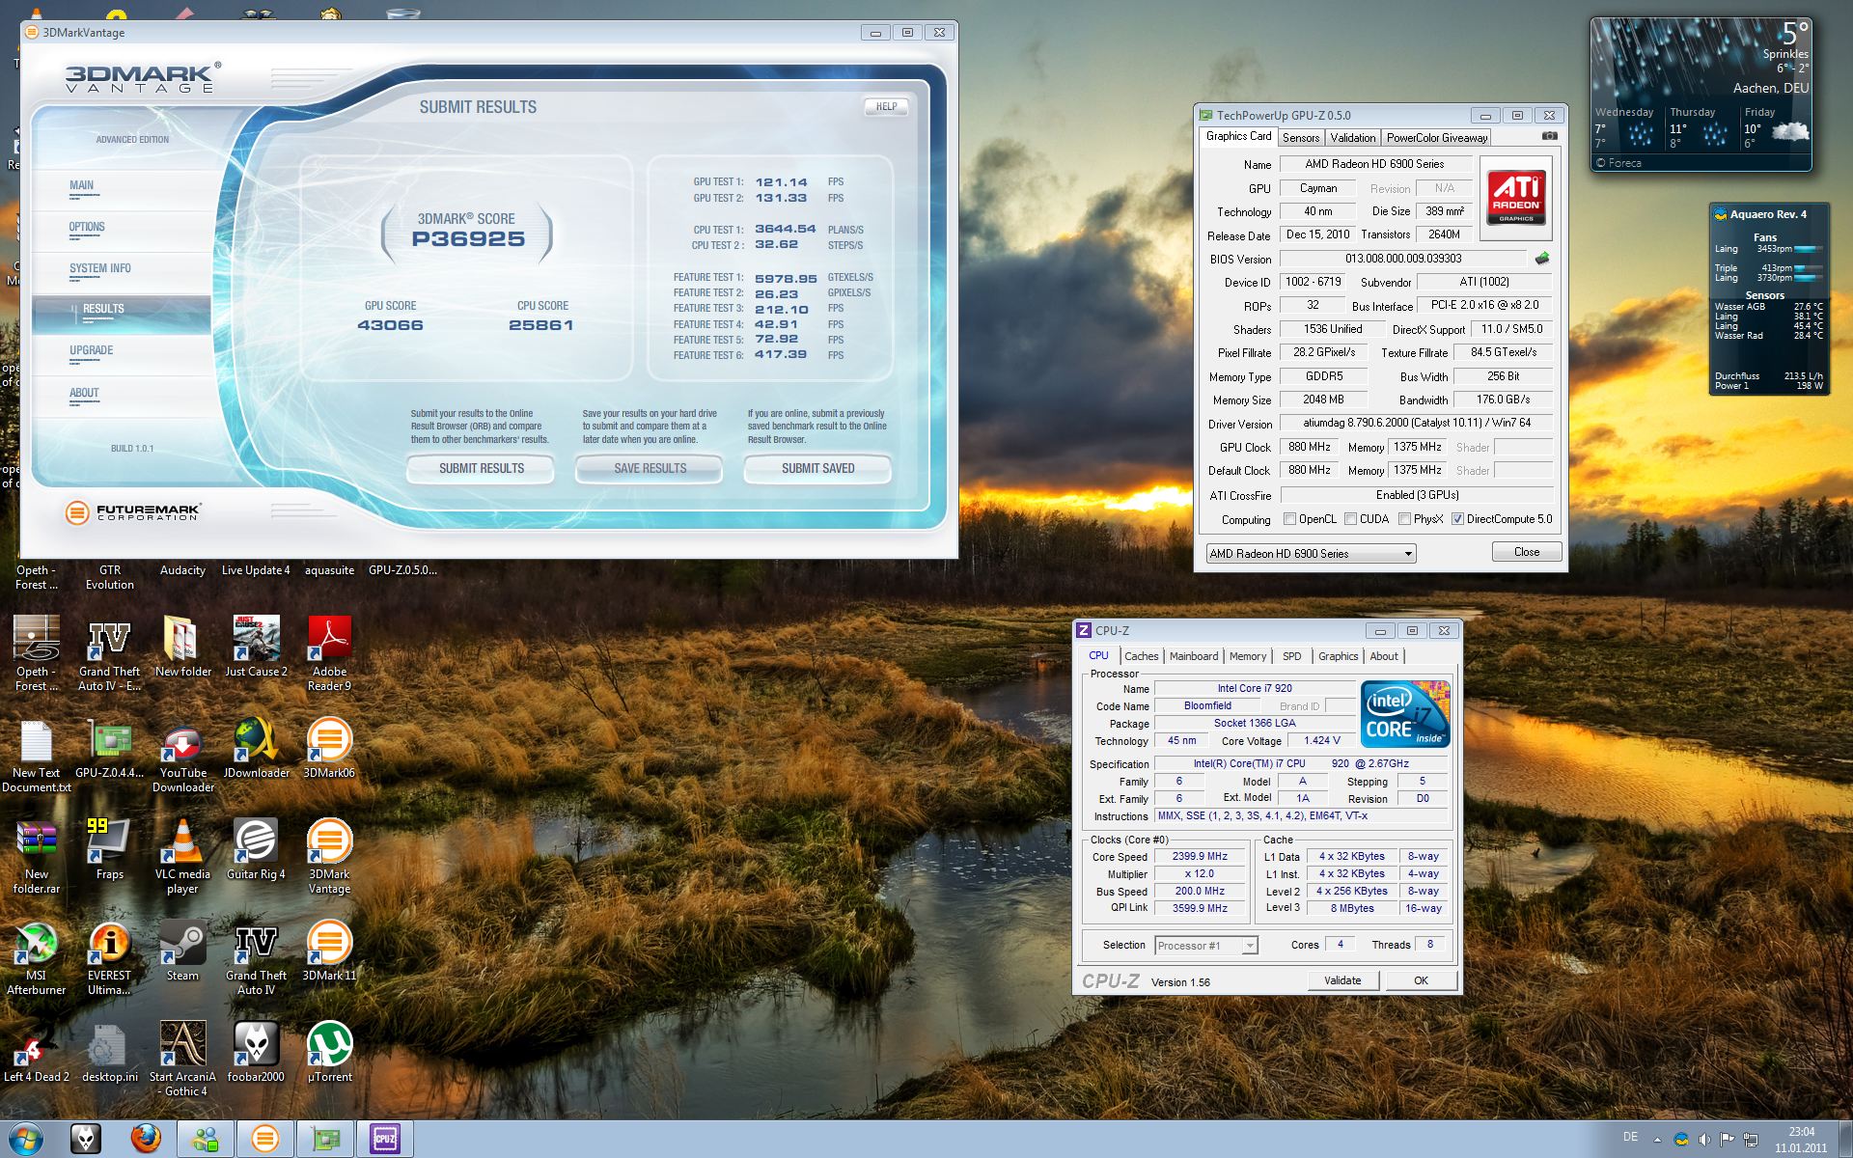Click the GPU-Z screenshot camera icon
The image size is (1853, 1158).
[1549, 137]
